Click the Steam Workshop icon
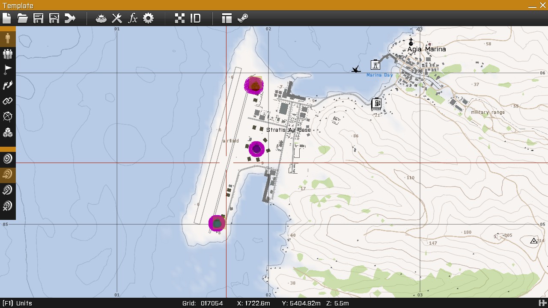Viewport: 548px width, 308px height. pyautogui.click(x=242, y=18)
